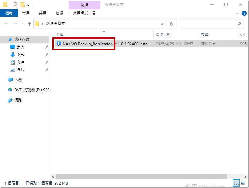Image resolution: width=249 pixels, height=188 pixels.
Task: Go back with the left arrow
Action: click(x=6, y=24)
